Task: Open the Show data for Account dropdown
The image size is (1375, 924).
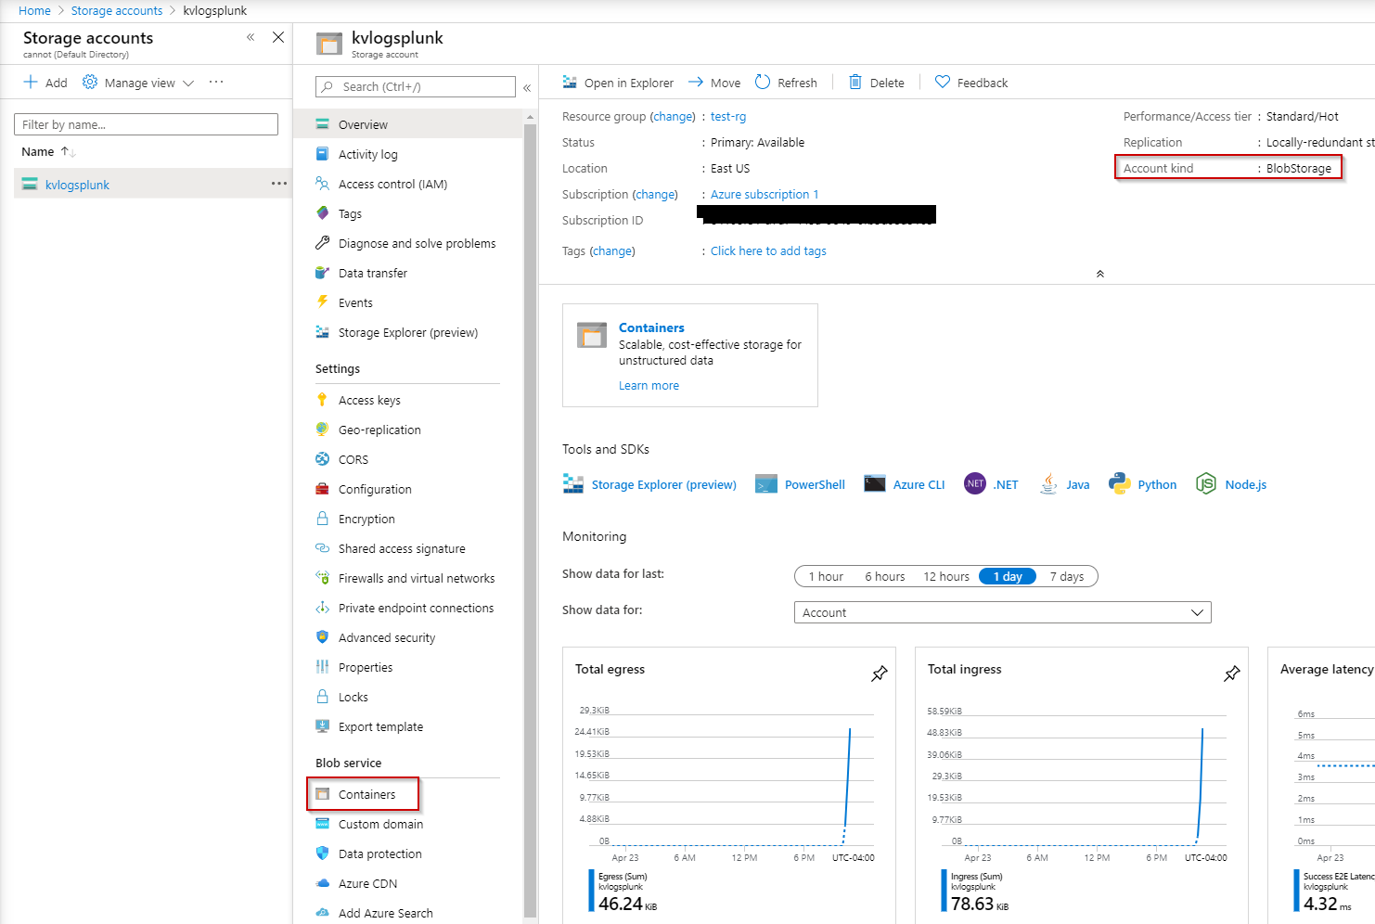Action: (1003, 612)
